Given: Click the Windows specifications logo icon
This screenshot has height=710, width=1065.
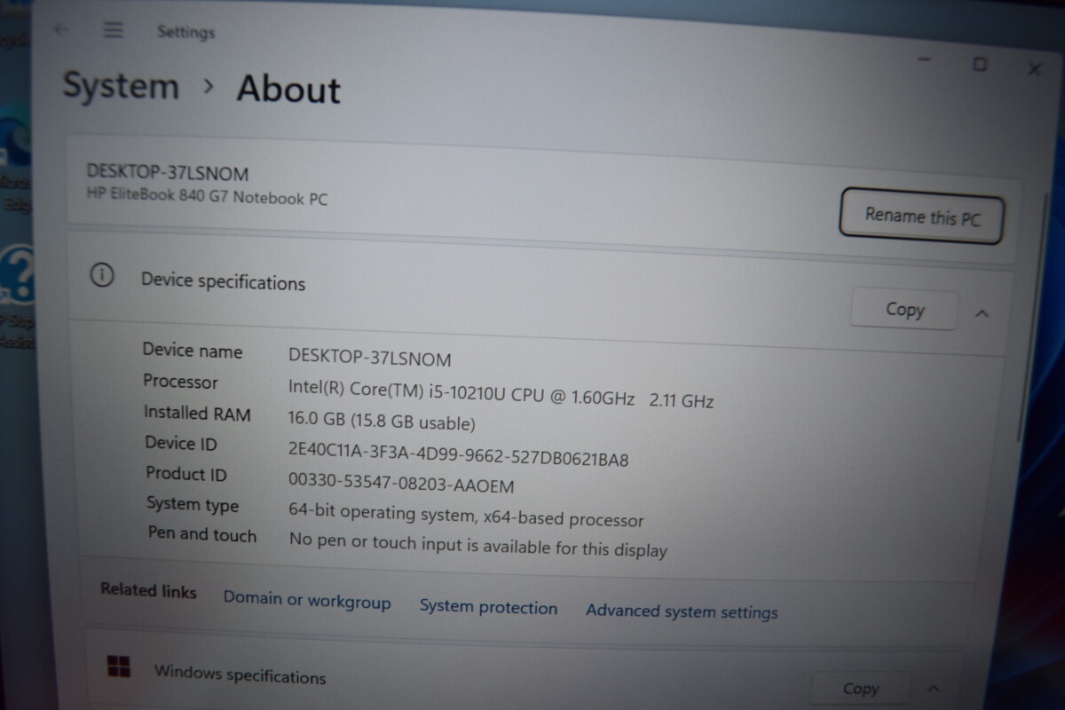Looking at the screenshot, I should tap(118, 667).
